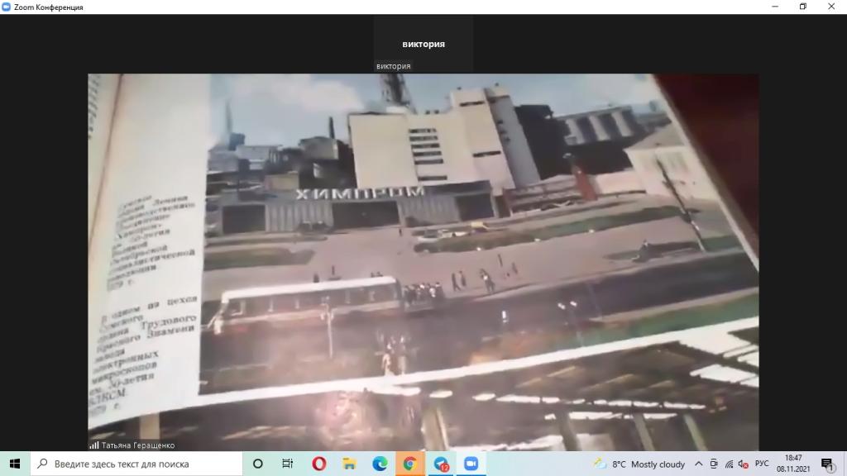Open the notification action center
This screenshot has height=476, width=847.
click(x=826, y=464)
